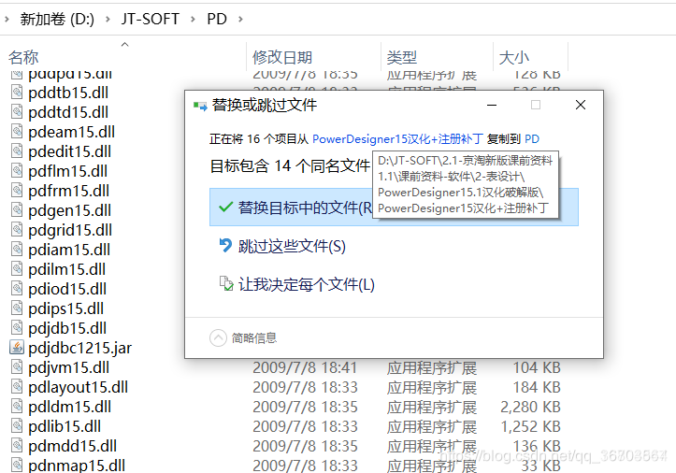Click the pdeam15.dll file icon
Screen dimensions: 676x473
pos(17,132)
